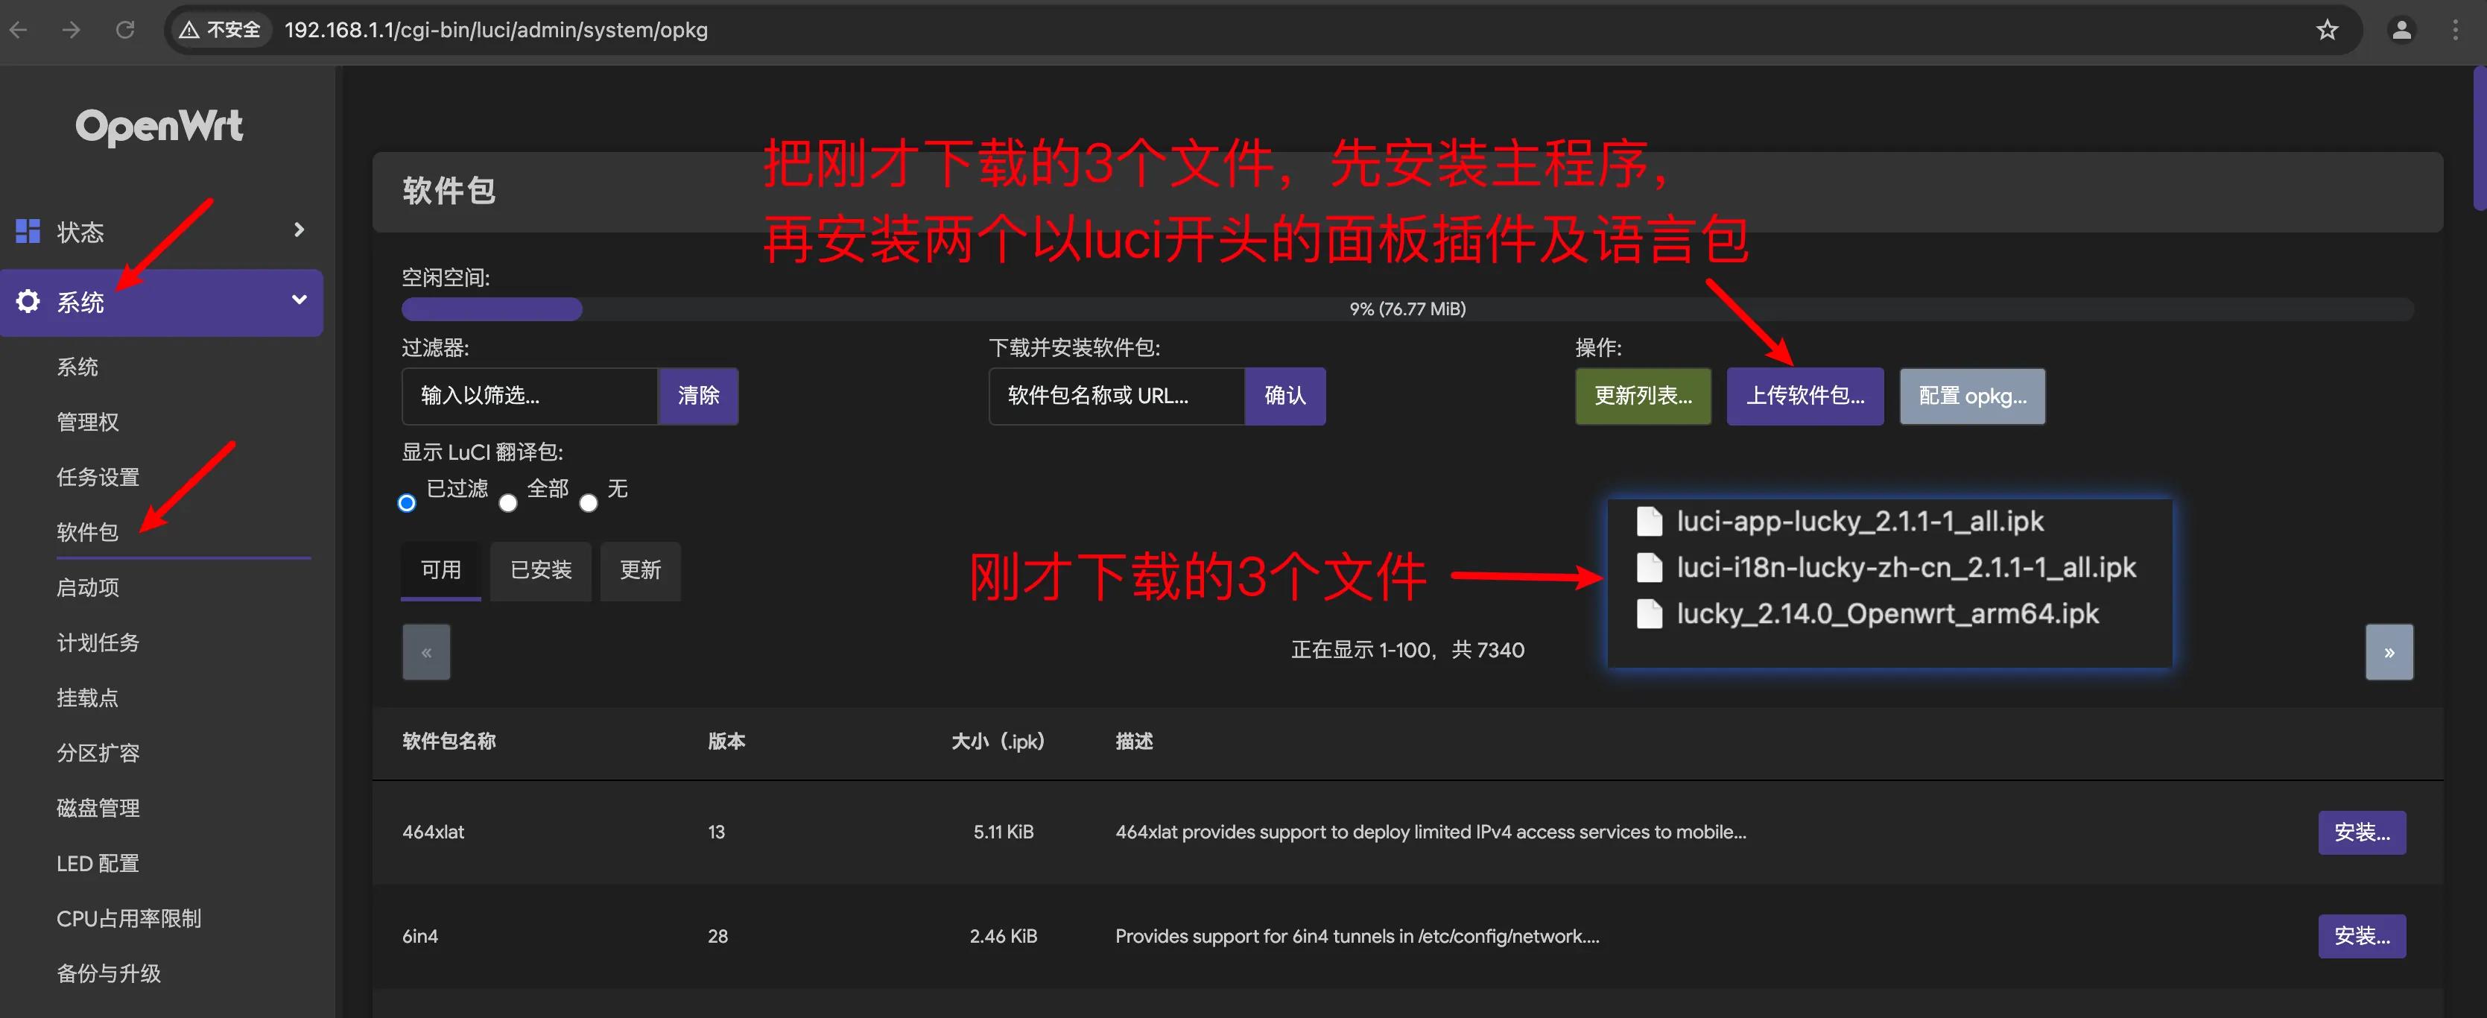Reload the page with refresh icon
Screen dimensions: 2487x1018
[x=125, y=30]
